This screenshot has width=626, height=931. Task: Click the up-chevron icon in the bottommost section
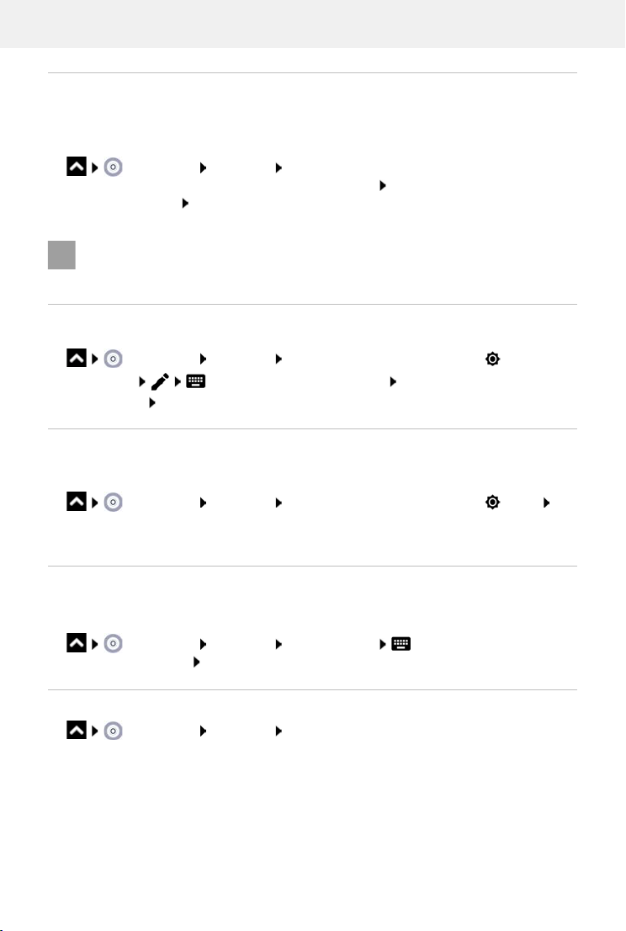(77, 731)
